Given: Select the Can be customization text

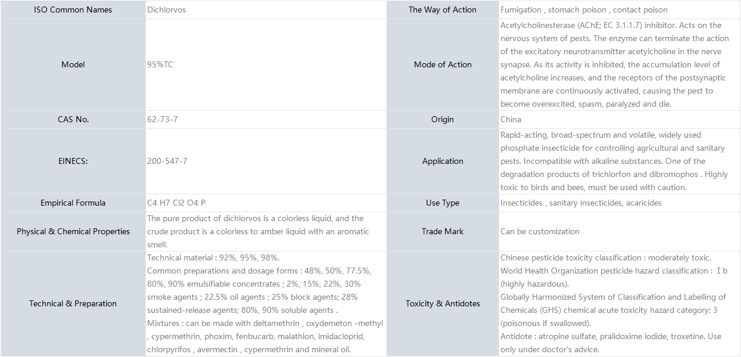Looking at the screenshot, I should tap(540, 231).
